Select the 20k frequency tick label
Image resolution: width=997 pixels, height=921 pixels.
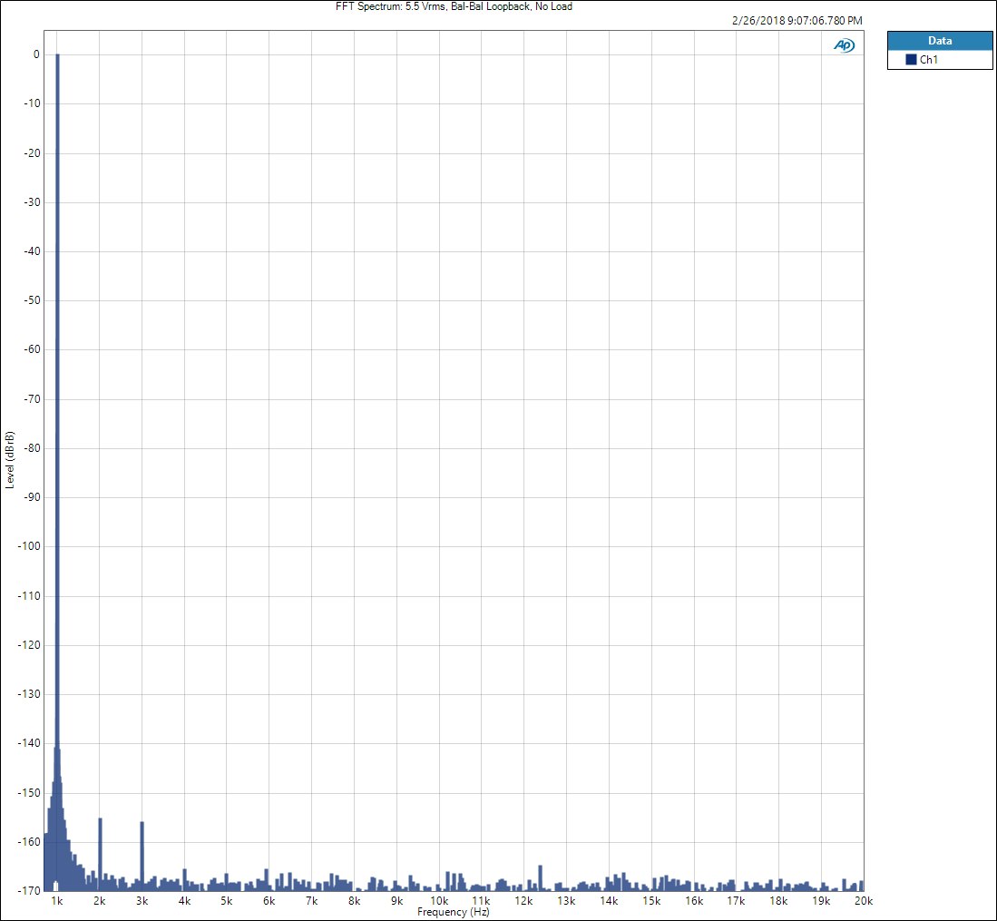tap(864, 901)
